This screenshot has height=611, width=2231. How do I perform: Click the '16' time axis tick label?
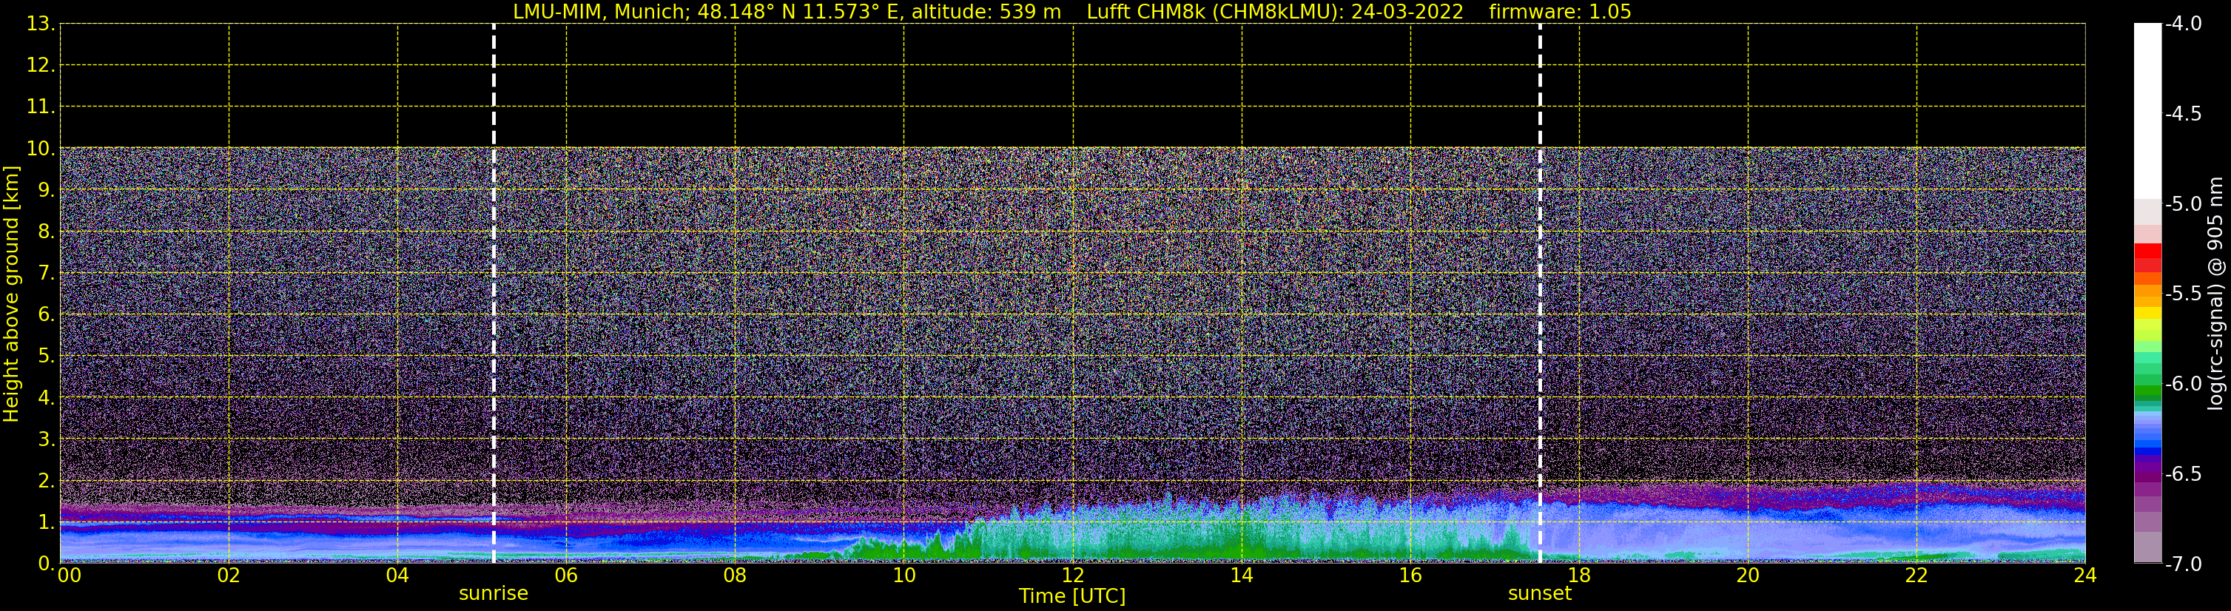click(x=1411, y=575)
